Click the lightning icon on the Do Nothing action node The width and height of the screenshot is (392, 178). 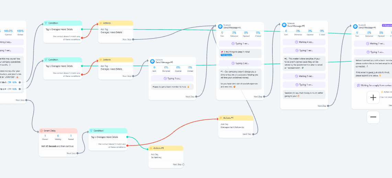[151, 148]
